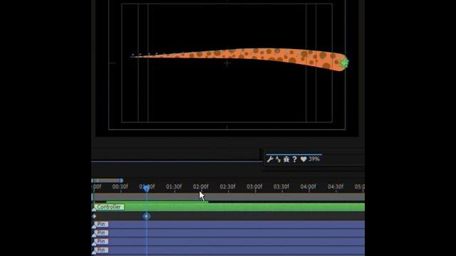Jump to 02:30f on the time ruler
Viewport: 456px width, 256px height.
click(227, 186)
